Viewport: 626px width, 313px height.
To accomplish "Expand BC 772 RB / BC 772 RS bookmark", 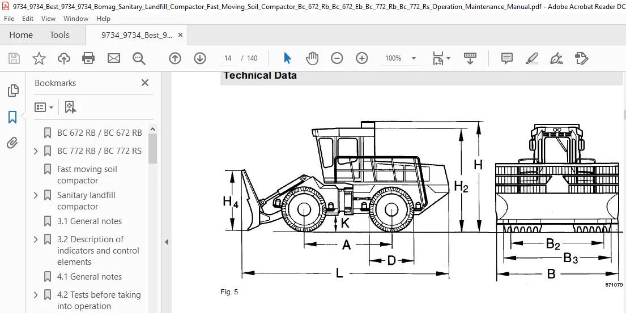I will pos(36,151).
